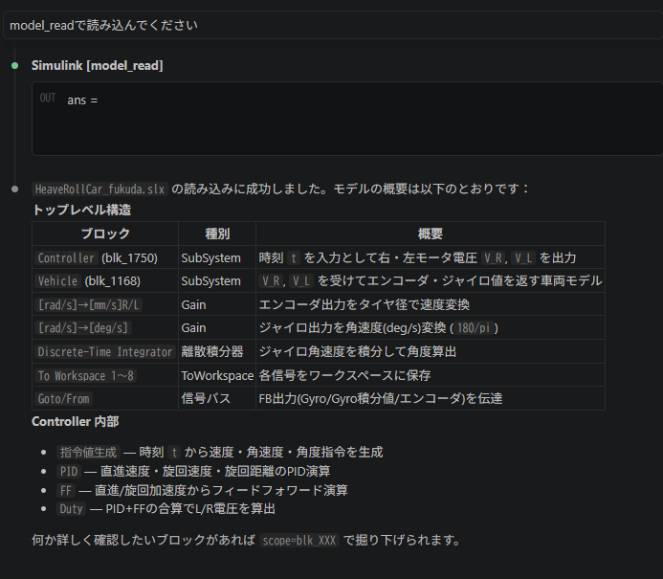Click the 't' code in Controller description
Viewport: 663px width, 579px height.
(294, 258)
